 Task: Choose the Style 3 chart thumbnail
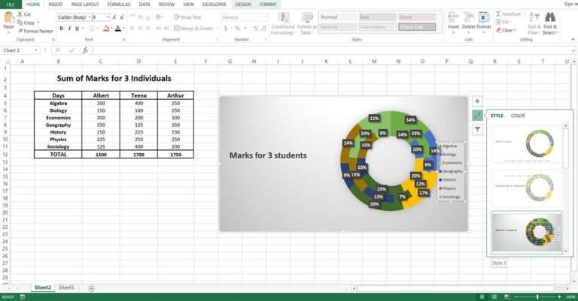[527, 232]
